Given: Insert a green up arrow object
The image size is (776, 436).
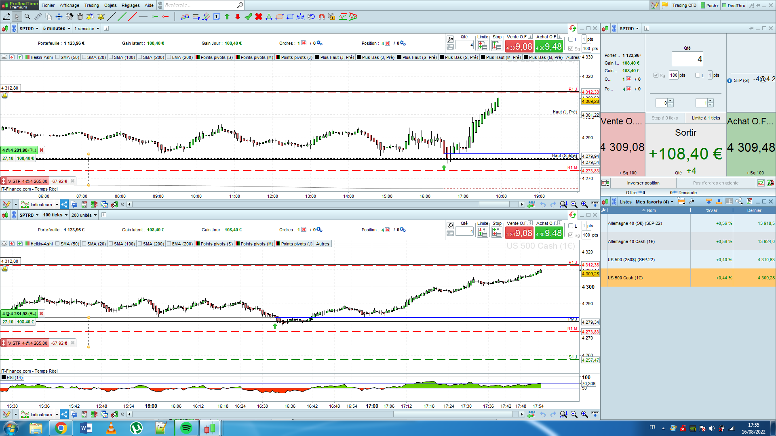Looking at the screenshot, I should pos(227,17).
